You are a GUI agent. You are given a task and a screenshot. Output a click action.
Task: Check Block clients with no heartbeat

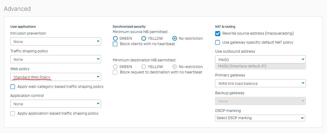[x=115, y=44]
